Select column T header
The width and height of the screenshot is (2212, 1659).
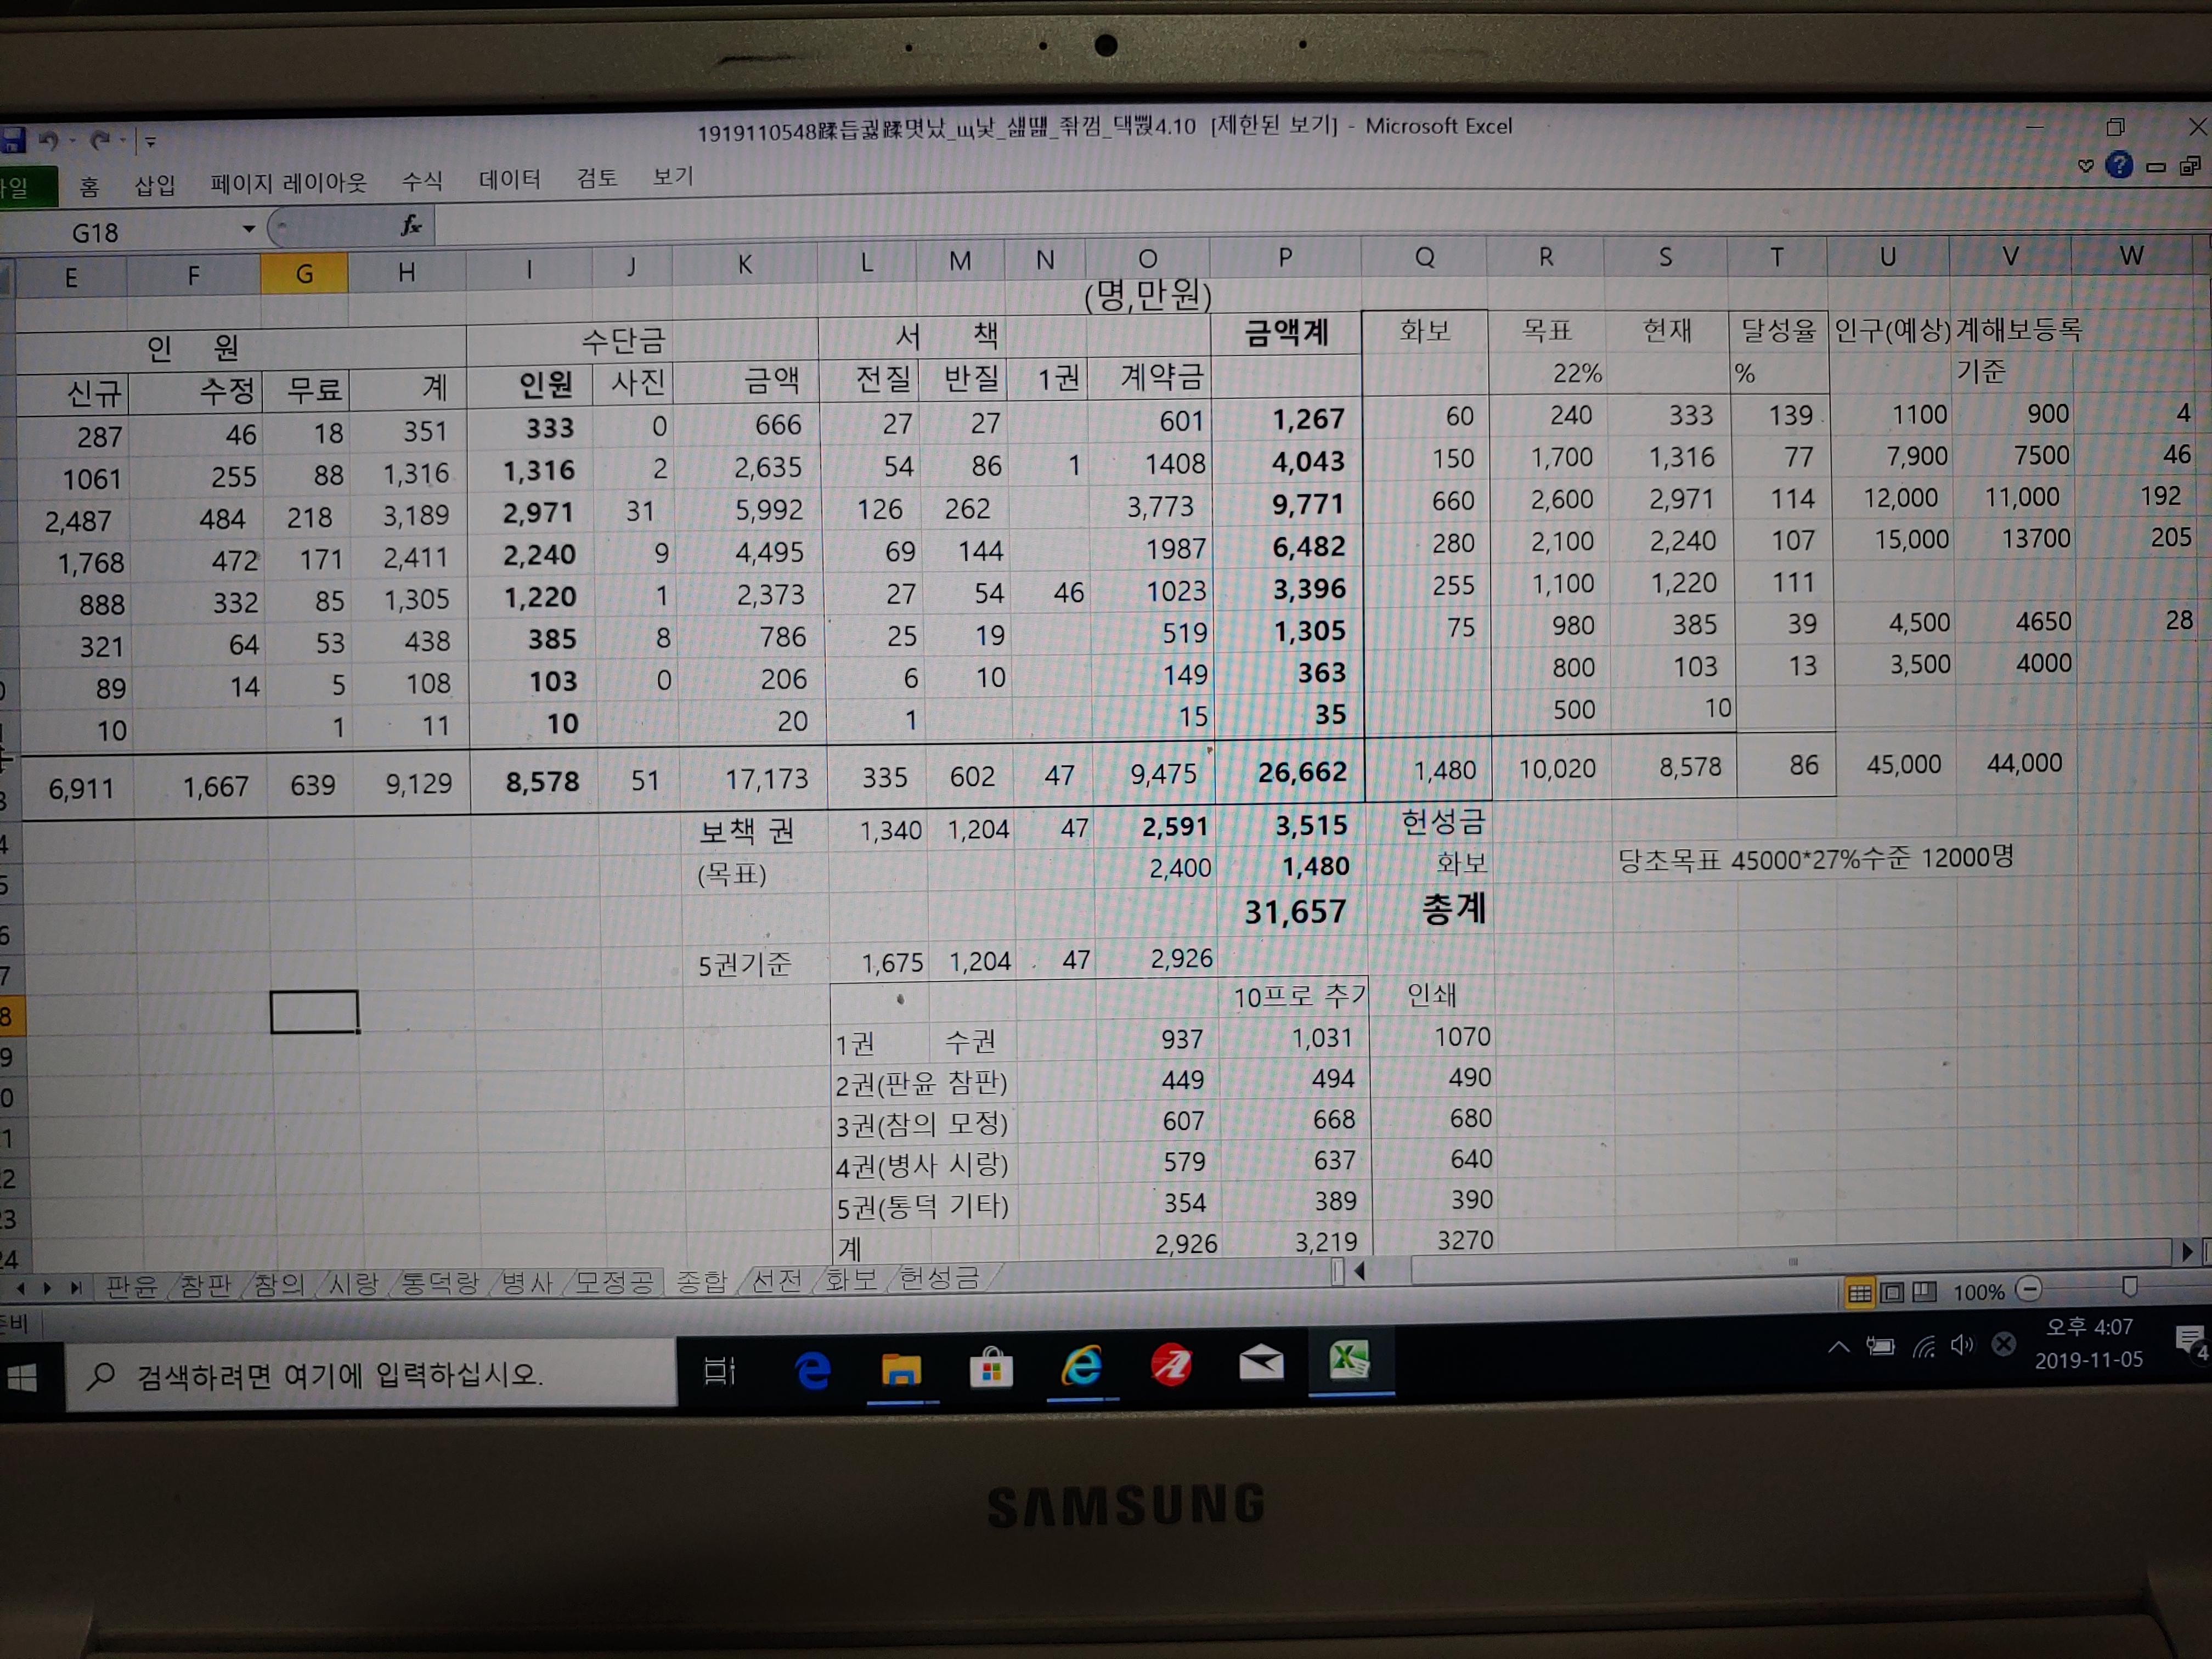click(x=1776, y=257)
